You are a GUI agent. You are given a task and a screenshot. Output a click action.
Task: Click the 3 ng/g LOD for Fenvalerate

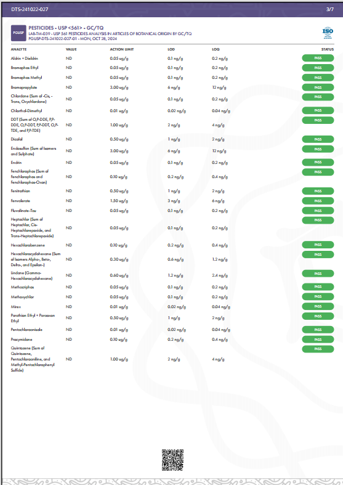174,201
